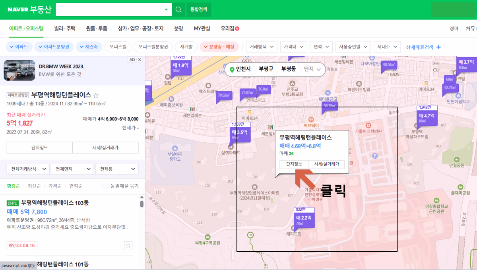Sort listings by 가격순

[55, 186]
